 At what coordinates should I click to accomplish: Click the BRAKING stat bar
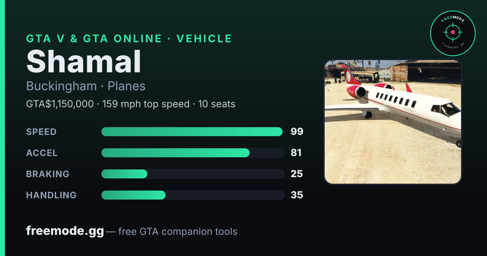192,174
